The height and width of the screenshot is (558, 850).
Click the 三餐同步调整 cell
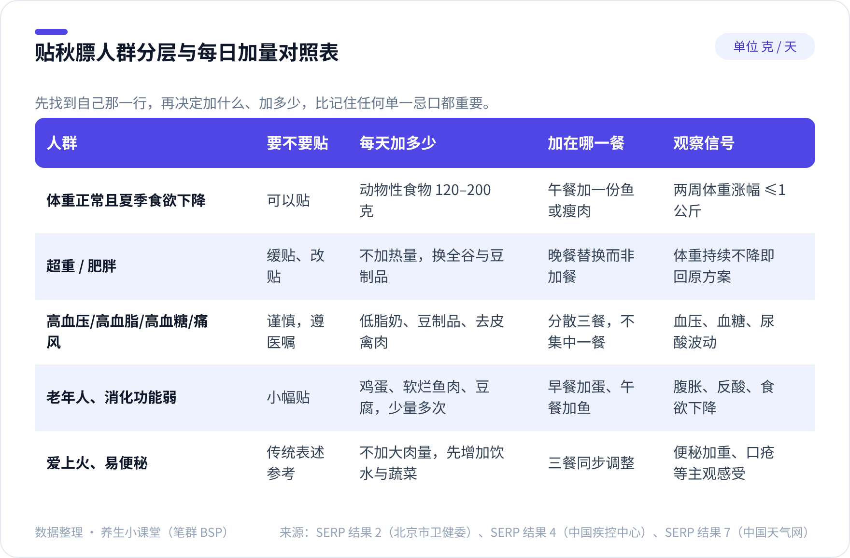[x=591, y=463]
